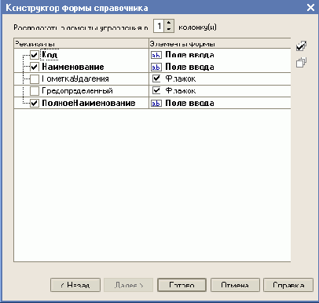Click the Готово button
Image resolution: width=319 pixels, height=303 pixels.
pyautogui.click(x=181, y=285)
